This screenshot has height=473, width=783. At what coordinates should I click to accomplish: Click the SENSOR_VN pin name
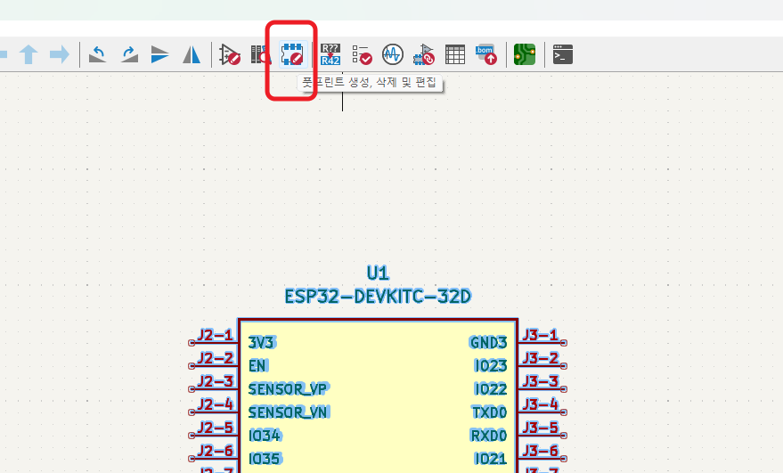pos(288,412)
